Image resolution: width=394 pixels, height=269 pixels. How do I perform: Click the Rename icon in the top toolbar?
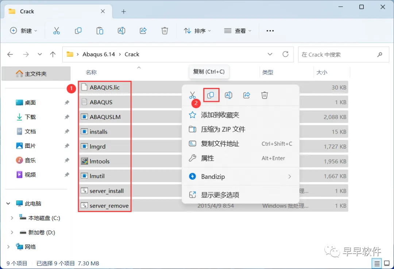point(121,31)
